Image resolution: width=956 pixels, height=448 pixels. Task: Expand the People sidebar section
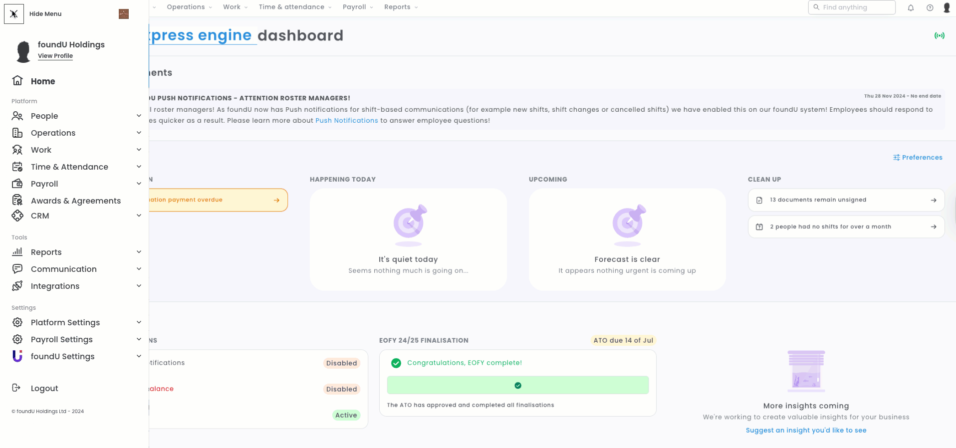(139, 116)
